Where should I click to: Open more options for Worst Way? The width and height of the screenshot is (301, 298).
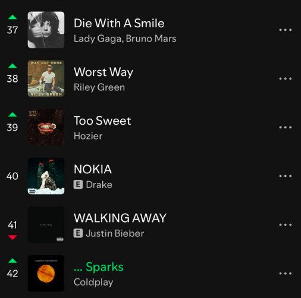coord(286,78)
